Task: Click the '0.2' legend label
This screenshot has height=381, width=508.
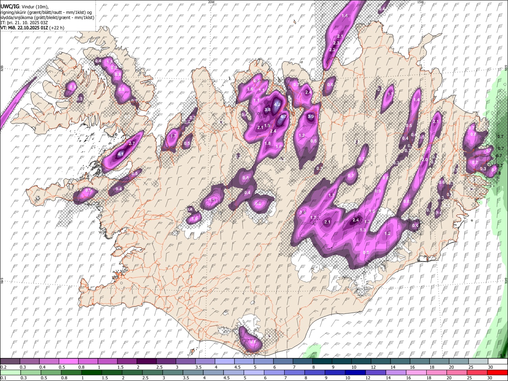Action: (x=3, y=367)
